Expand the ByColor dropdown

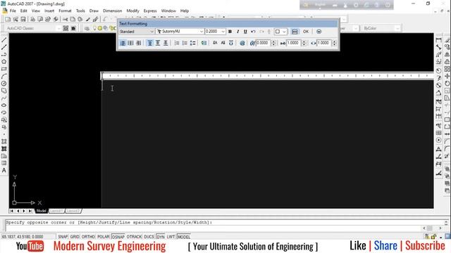(397, 28)
